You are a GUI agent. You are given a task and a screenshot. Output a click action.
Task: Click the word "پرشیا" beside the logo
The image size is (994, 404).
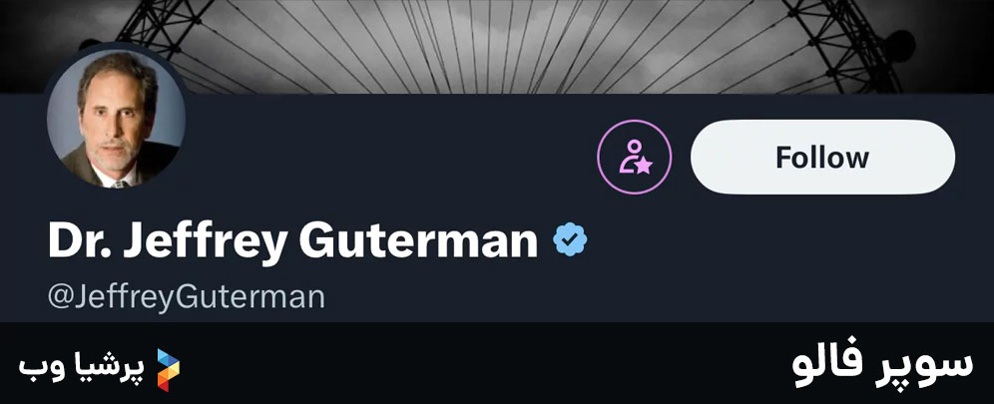(111, 366)
